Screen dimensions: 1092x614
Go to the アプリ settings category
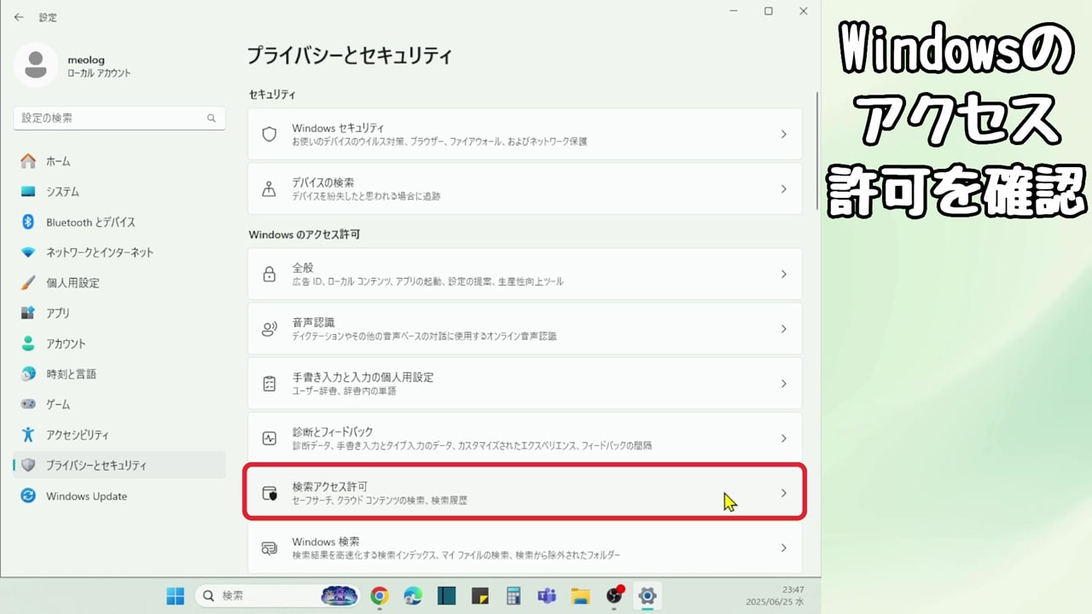click(119, 313)
